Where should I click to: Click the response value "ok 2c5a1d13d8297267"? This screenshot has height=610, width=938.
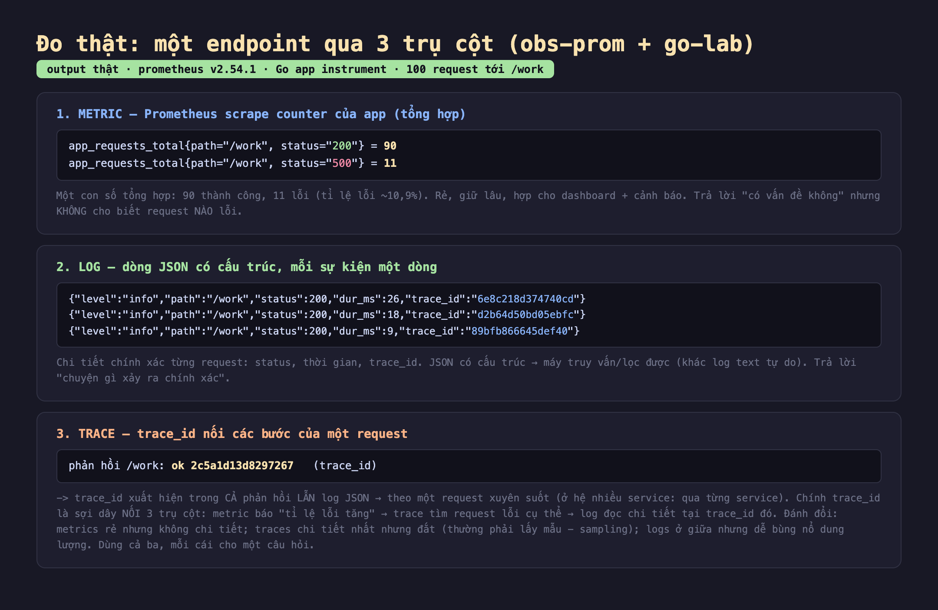232,466
